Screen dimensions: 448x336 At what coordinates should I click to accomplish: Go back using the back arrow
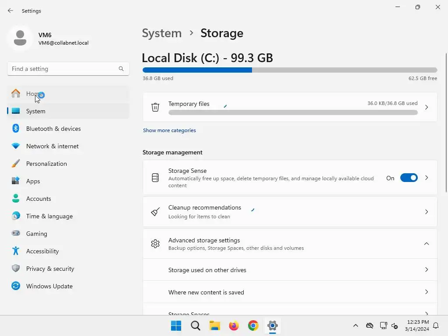tap(10, 10)
